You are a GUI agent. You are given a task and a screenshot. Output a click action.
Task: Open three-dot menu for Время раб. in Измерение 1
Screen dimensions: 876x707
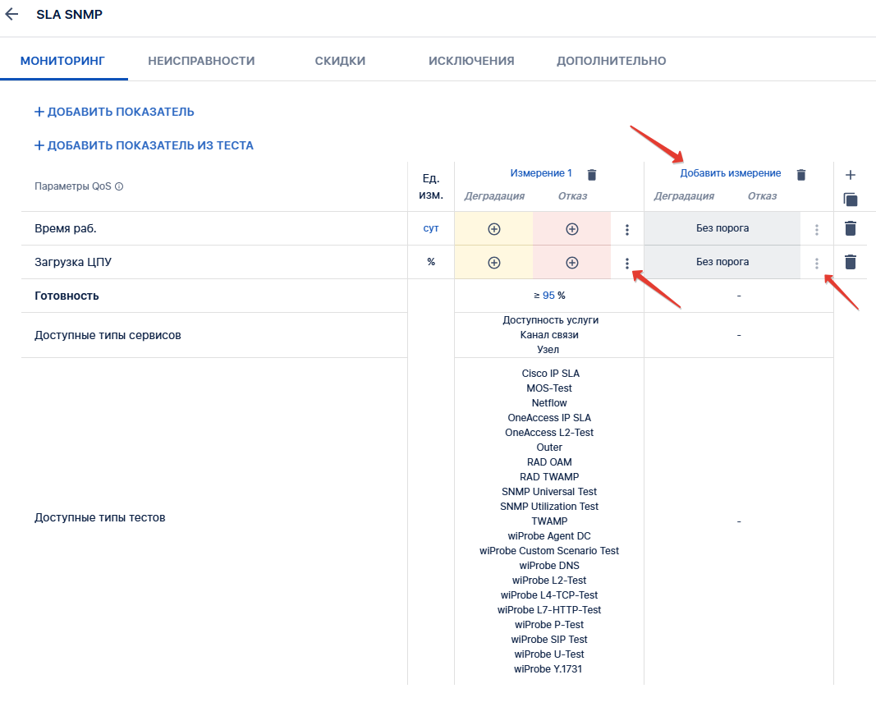click(x=627, y=230)
